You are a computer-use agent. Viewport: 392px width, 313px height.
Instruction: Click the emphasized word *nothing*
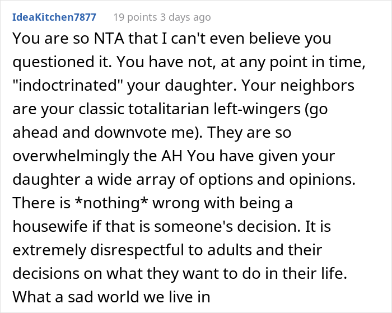(111, 203)
